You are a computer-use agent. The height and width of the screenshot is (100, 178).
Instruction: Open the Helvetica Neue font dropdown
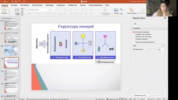pos(48,10)
